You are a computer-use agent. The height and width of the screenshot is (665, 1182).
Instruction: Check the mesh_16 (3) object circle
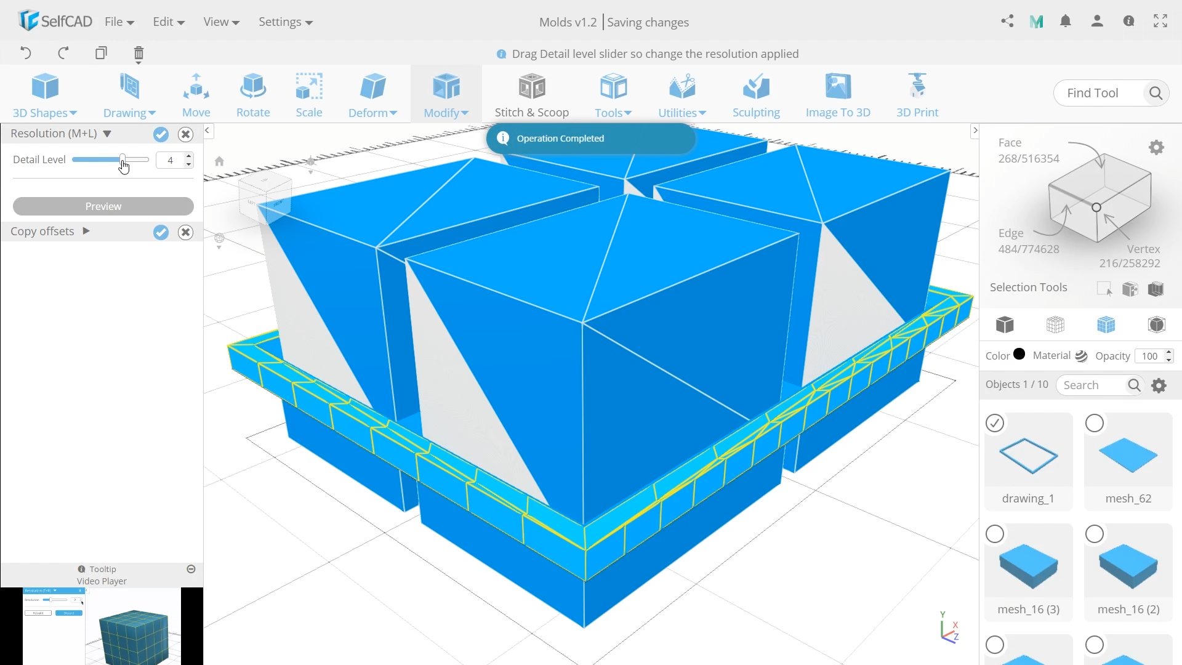(995, 534)
